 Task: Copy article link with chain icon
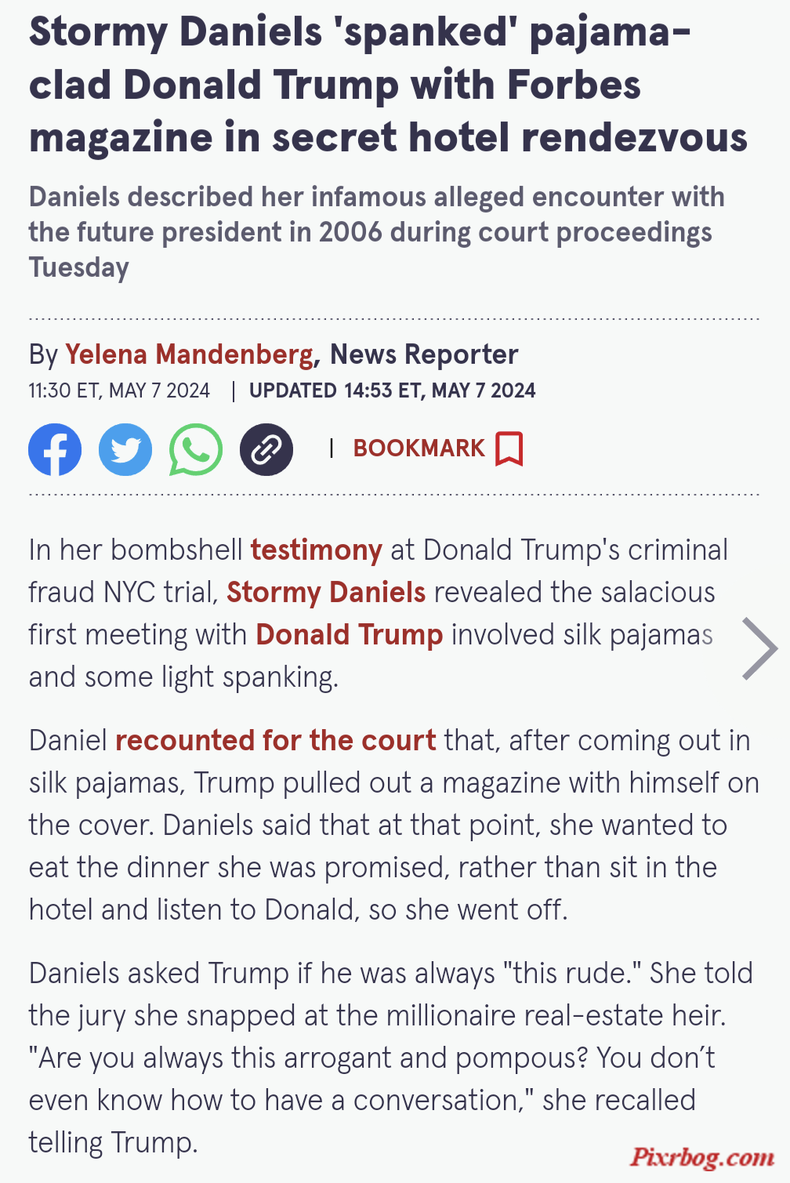[x=266, y=449]
